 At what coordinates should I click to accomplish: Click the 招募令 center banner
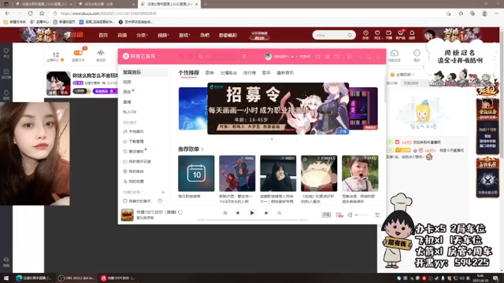coord(278,108)
